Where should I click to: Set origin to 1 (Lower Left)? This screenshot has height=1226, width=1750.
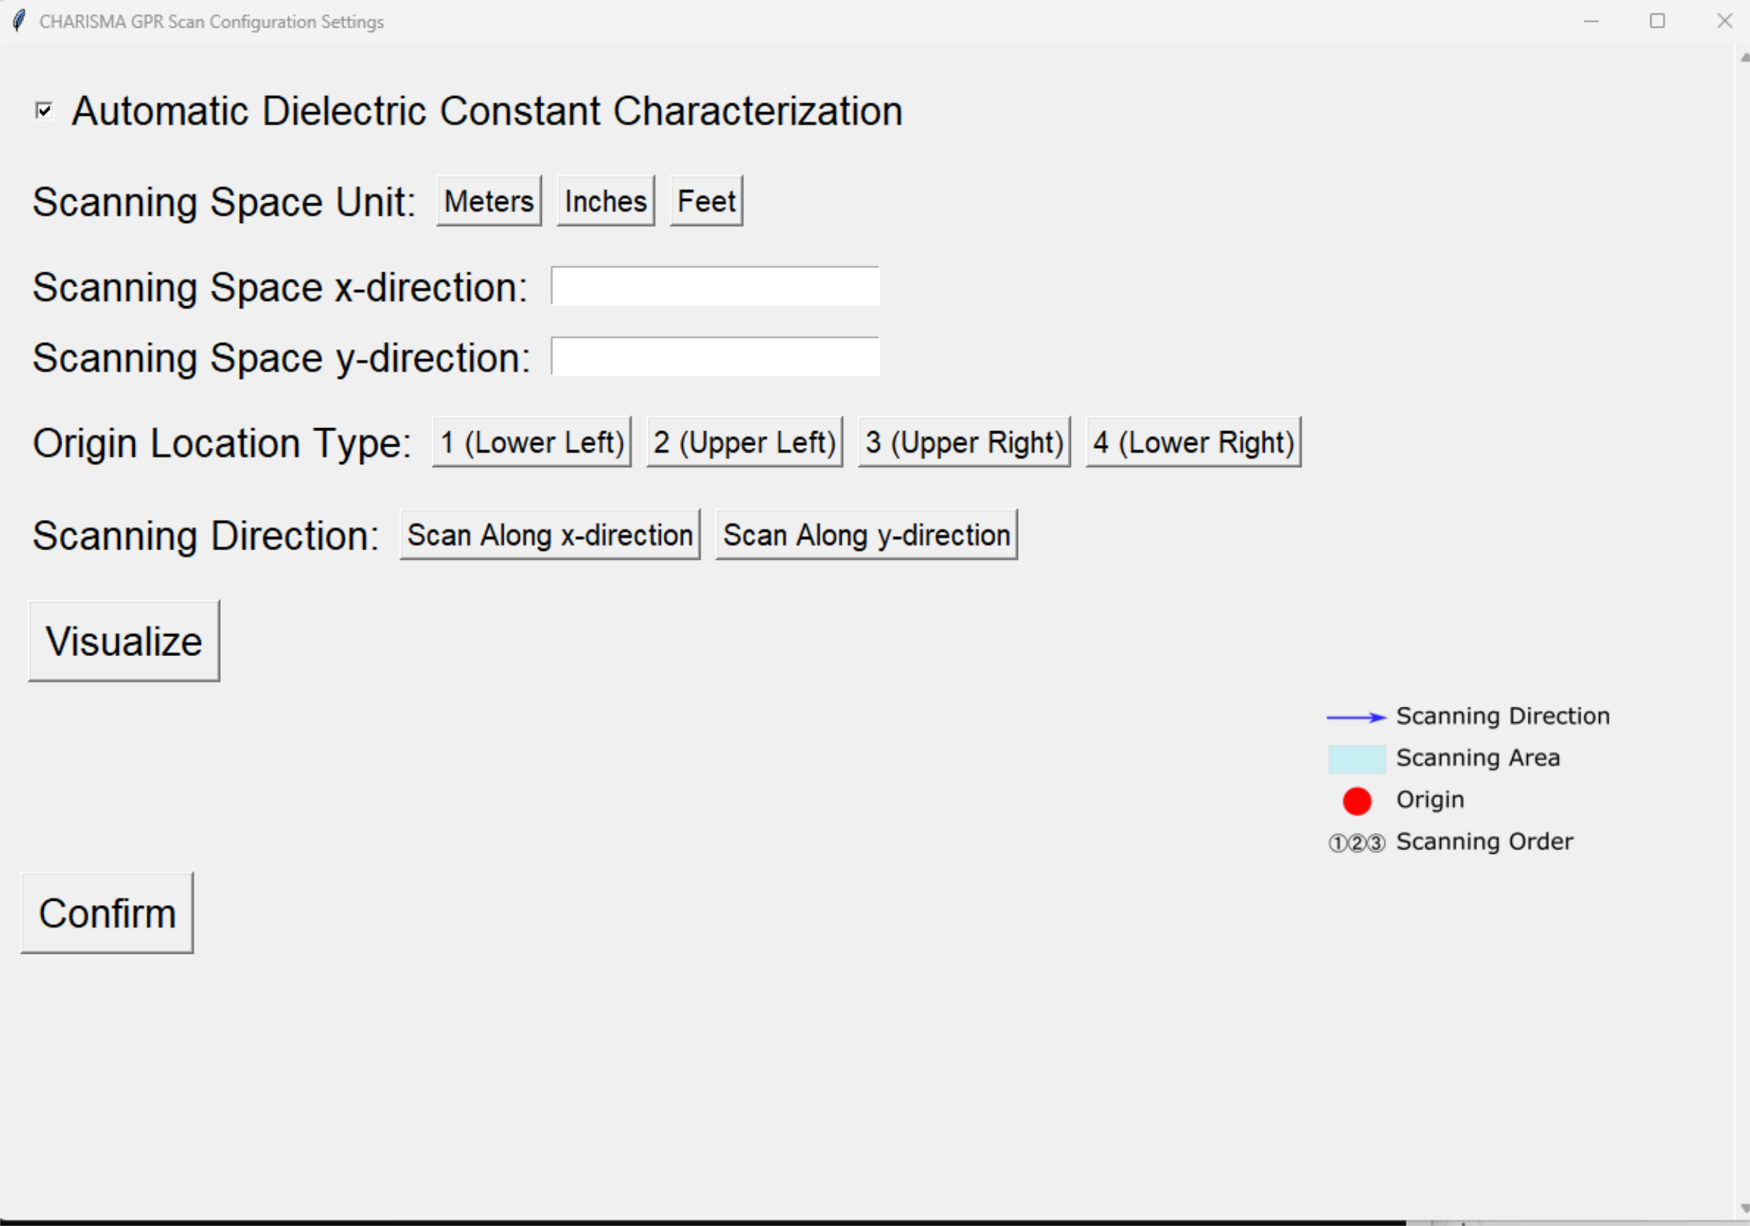coord(531,442)
